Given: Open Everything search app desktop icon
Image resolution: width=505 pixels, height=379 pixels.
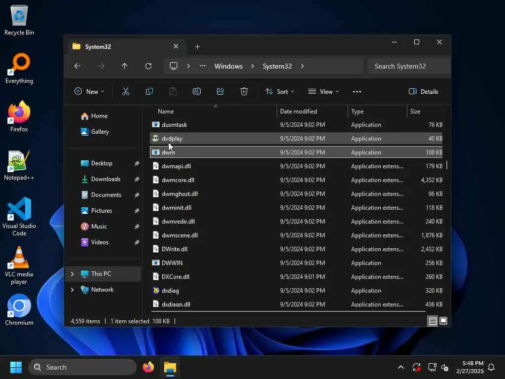Looking at the screenshot, I should tap(19, 68).
